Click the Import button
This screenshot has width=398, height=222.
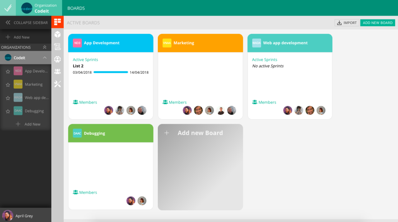[347, 23]
